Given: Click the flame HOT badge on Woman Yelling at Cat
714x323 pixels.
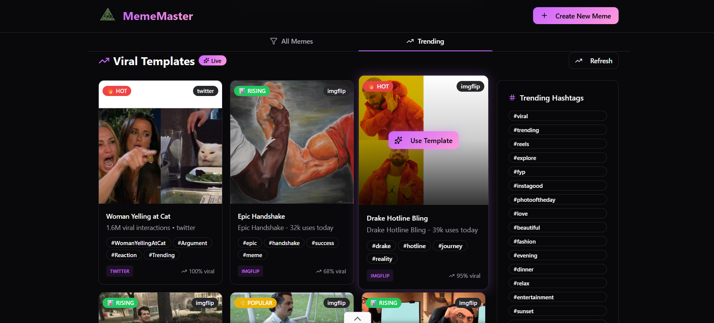Looking at the screenshot, I should click(x=117, y=91).
